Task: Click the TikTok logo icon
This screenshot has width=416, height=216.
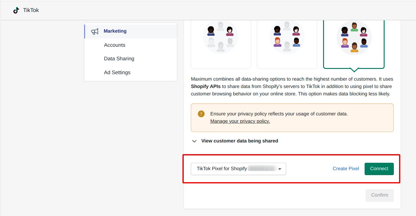Action: click(x=16, y=10)
